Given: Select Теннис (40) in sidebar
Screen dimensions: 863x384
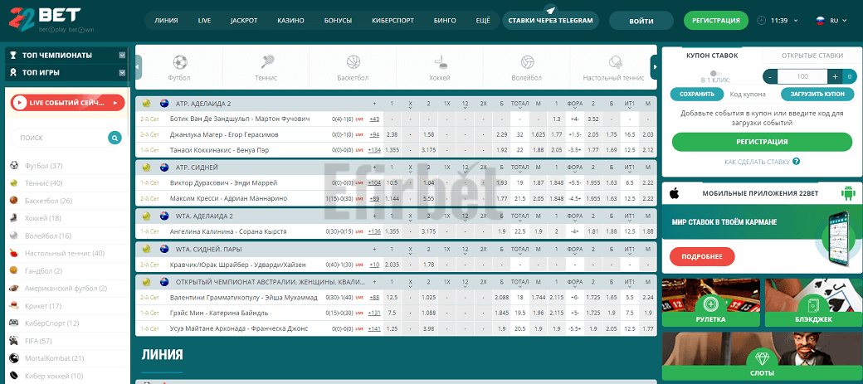Looking at the screenshot, I should (x=43, y=183).
